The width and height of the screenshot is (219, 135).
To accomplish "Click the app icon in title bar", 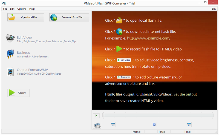I will tap(4, 3).
